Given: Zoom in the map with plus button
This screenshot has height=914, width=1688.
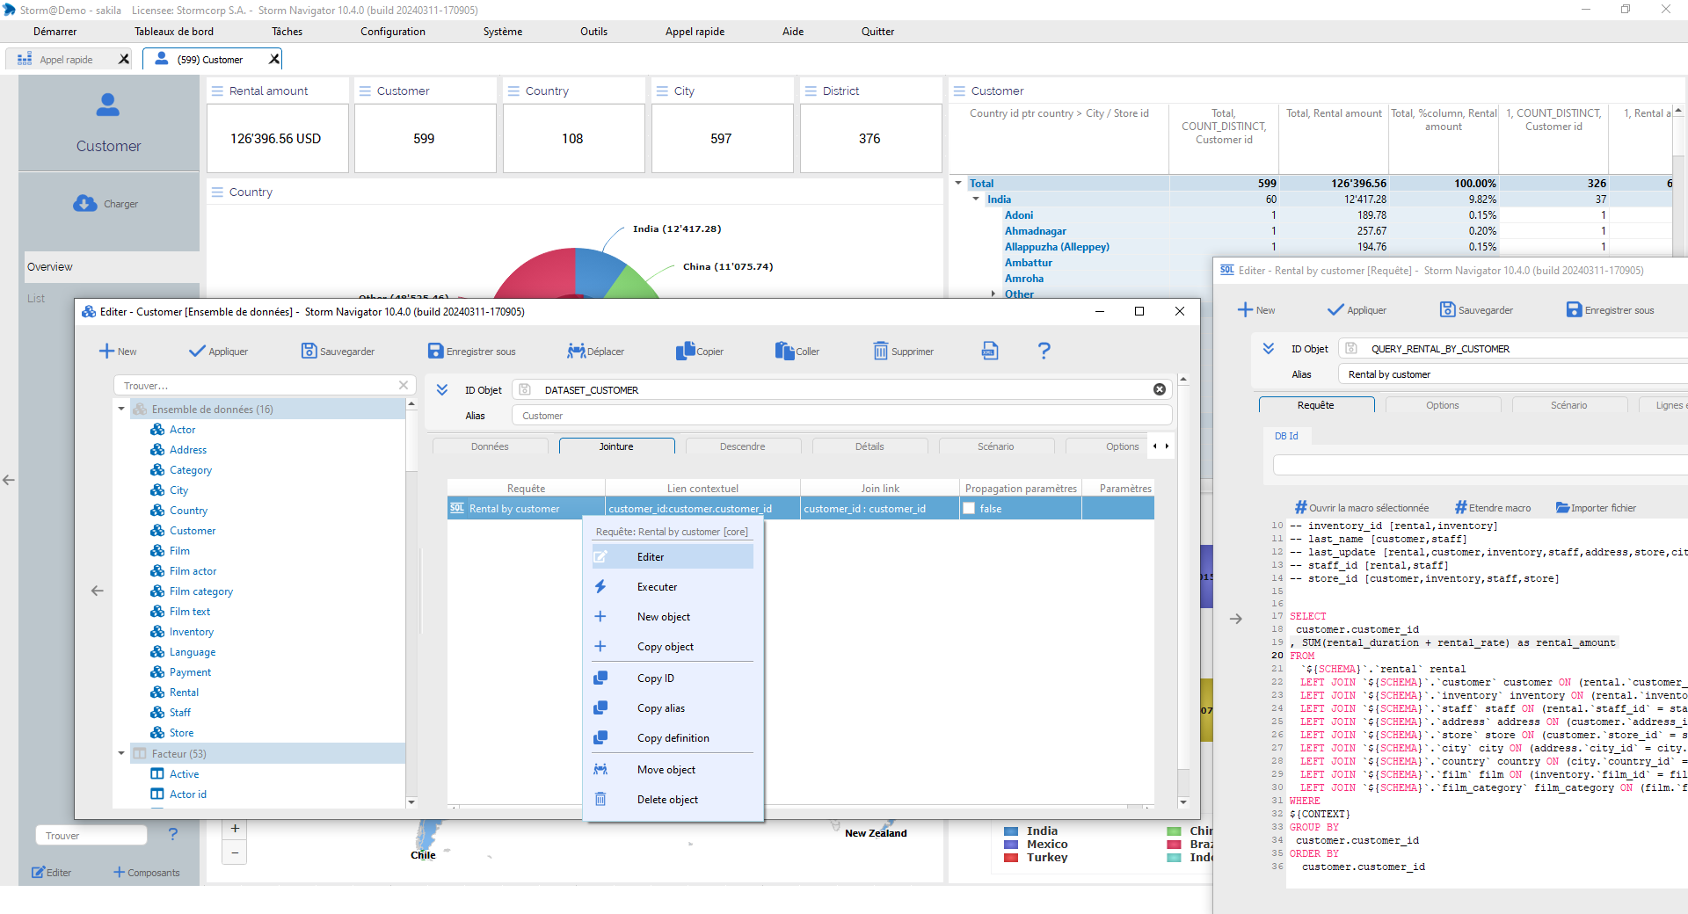Looking at the screenshot, I should coord(235,828).
